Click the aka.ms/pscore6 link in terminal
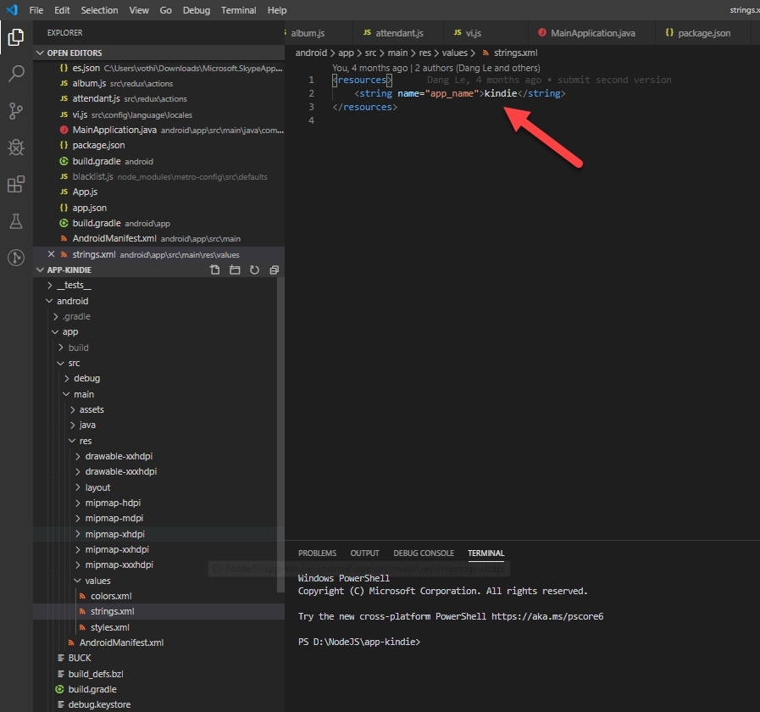 (x=547, y=616)
